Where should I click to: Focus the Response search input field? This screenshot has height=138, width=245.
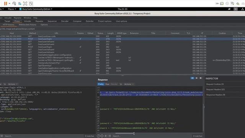152,136
